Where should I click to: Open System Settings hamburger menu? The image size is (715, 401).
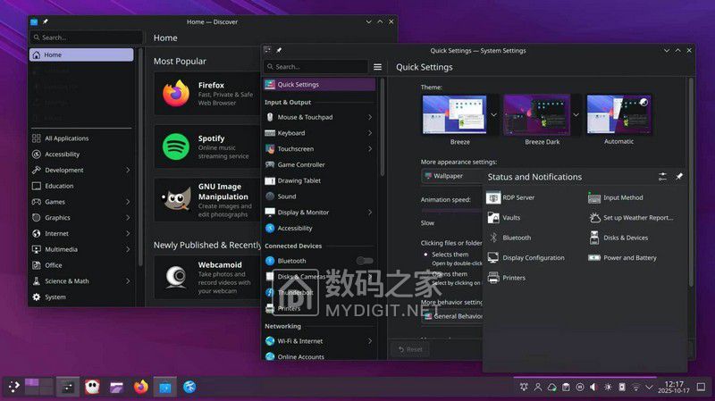pos(378,67)
